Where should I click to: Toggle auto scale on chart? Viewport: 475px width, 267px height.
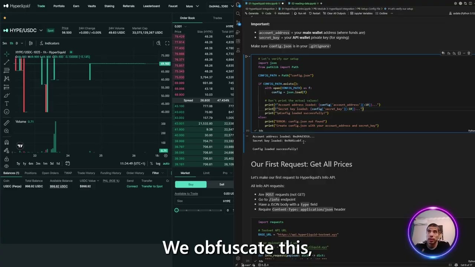[166, 164]
